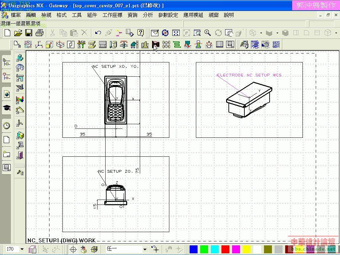Pick the red color swatch
Screen dimensions: 340x255
tap(225, 249)
